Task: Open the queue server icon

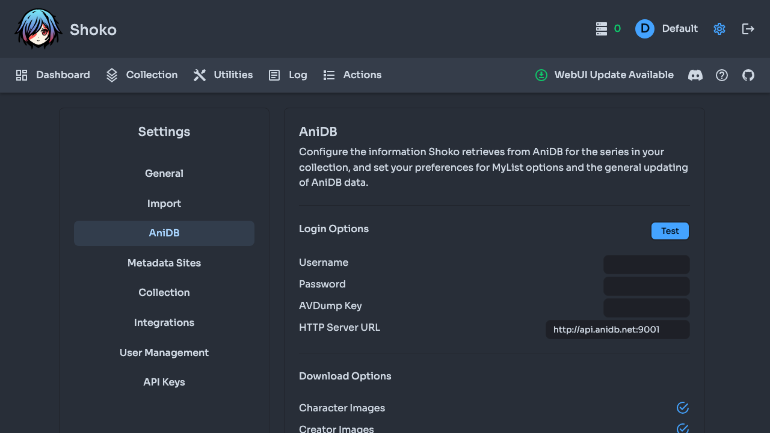Action: click(602, 29)
